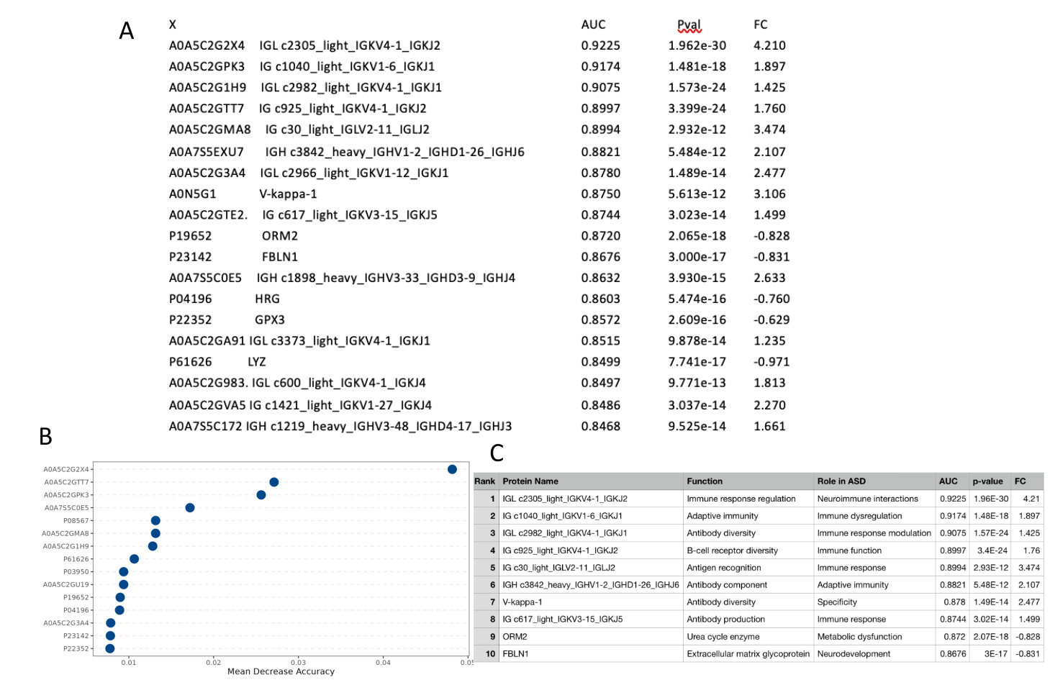This screenshot has width=1050, height=685.
Task: Select the LYZ entry in list A
Action: pos(257,362)
